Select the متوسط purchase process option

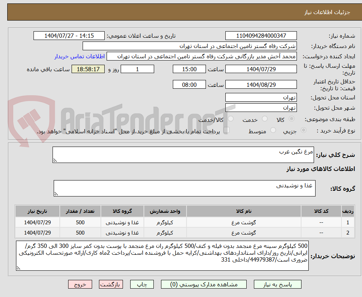273,130
